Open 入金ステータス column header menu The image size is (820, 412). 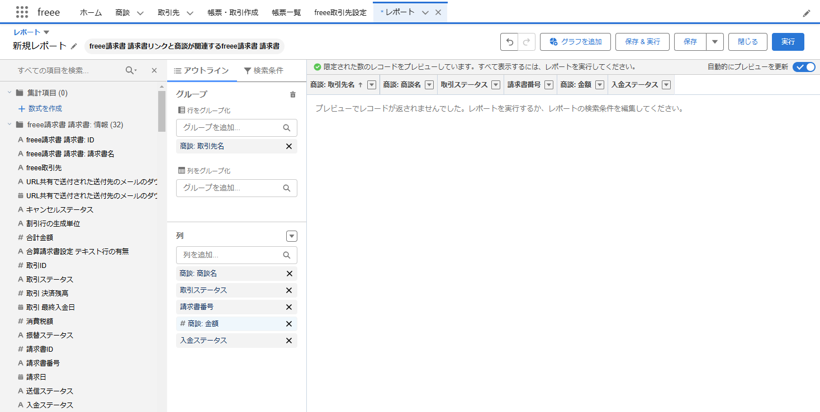point(666,85)
